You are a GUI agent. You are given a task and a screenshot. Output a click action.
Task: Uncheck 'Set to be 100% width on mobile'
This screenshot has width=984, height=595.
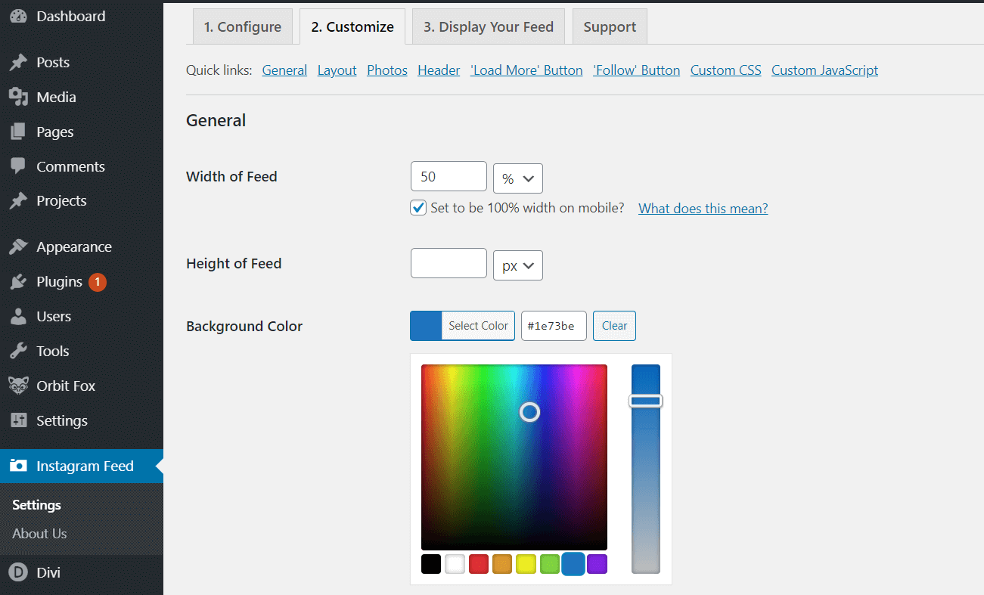(418, 207)
